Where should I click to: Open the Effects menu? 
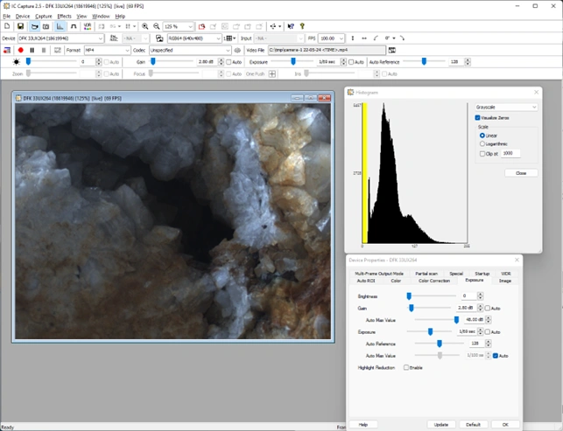click(x=64, y=16)
